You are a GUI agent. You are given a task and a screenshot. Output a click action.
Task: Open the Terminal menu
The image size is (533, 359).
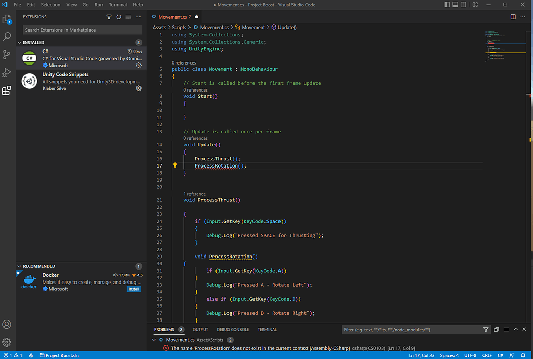pos(118,5)
